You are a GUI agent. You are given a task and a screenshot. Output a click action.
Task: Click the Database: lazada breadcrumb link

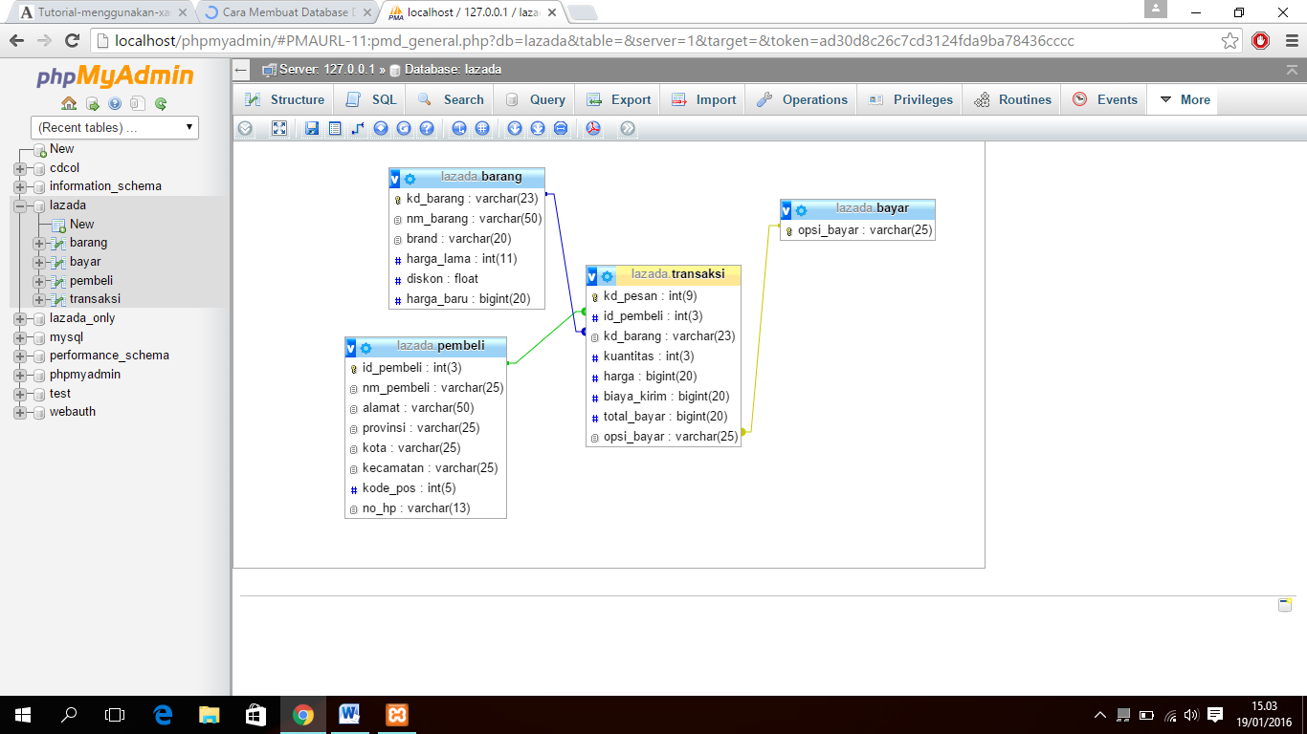[x=453, y=70]
